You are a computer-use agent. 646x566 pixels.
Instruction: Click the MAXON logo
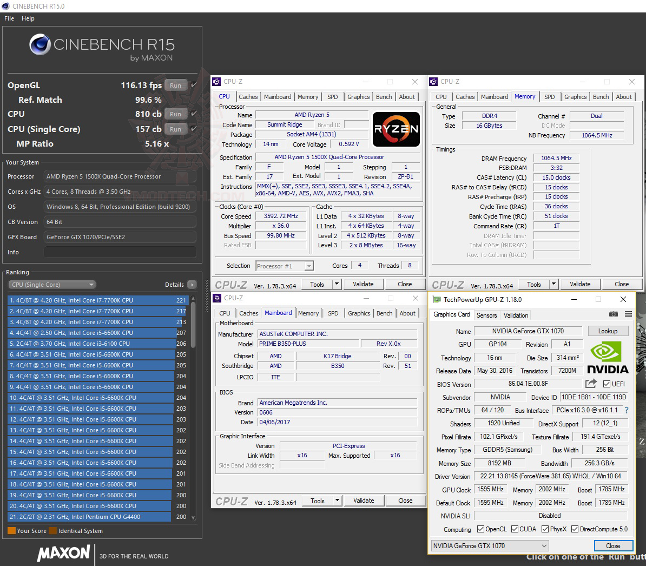[x=63, y=554]
